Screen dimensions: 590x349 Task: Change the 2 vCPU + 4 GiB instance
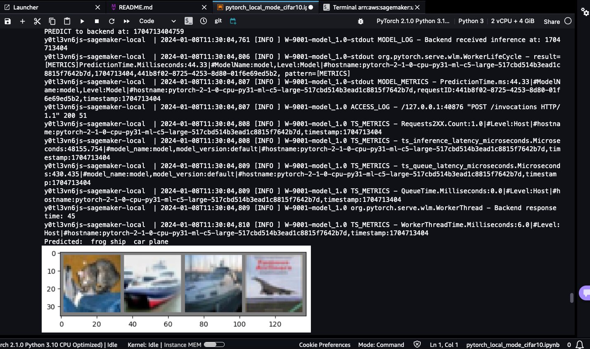(512, 21)
